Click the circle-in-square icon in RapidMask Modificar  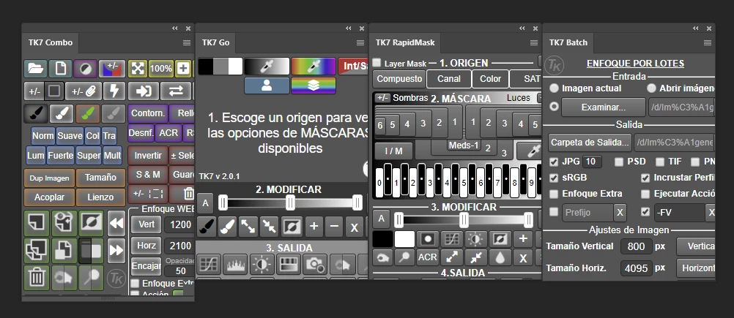click(x=427, y=239)
